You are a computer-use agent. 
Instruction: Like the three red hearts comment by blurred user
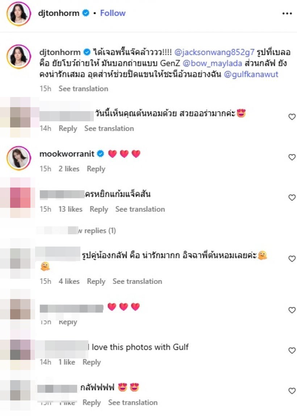click(x=292, y=310)
